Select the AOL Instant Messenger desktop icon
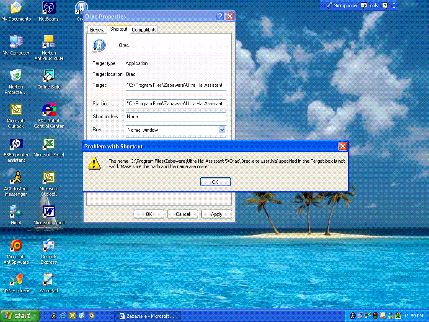This screenshot has width=429, height=322. point(16,184)
